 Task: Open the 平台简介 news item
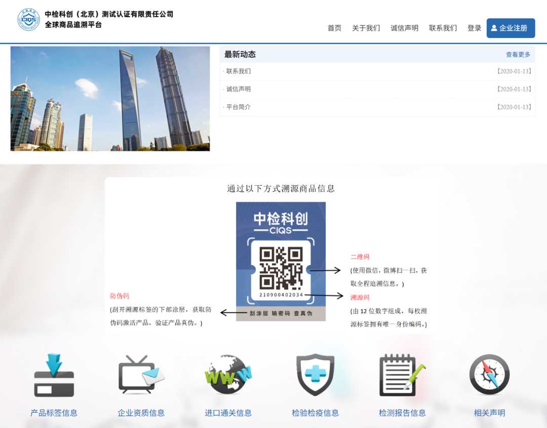(x=238, y=107)
